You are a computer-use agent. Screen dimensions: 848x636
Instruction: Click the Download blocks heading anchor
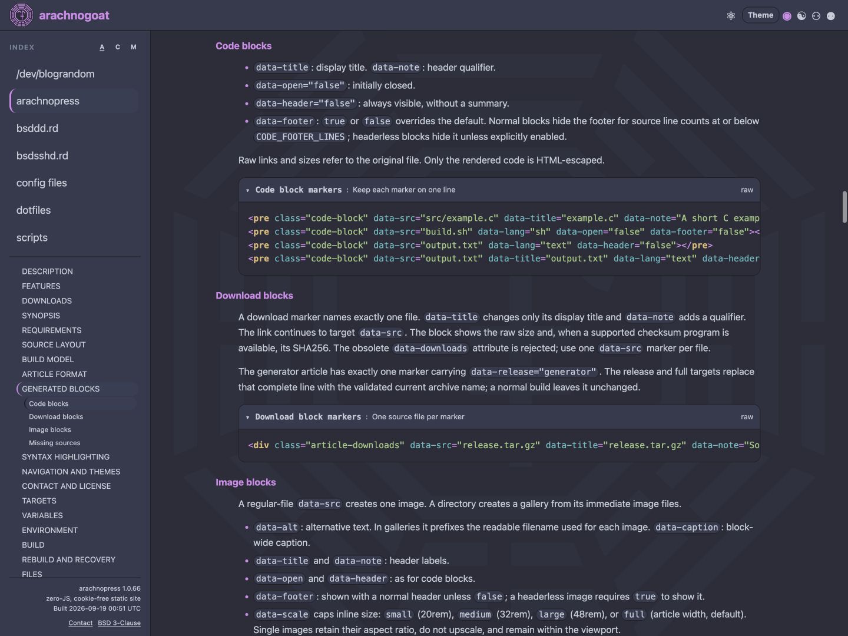tap(254, 296)
